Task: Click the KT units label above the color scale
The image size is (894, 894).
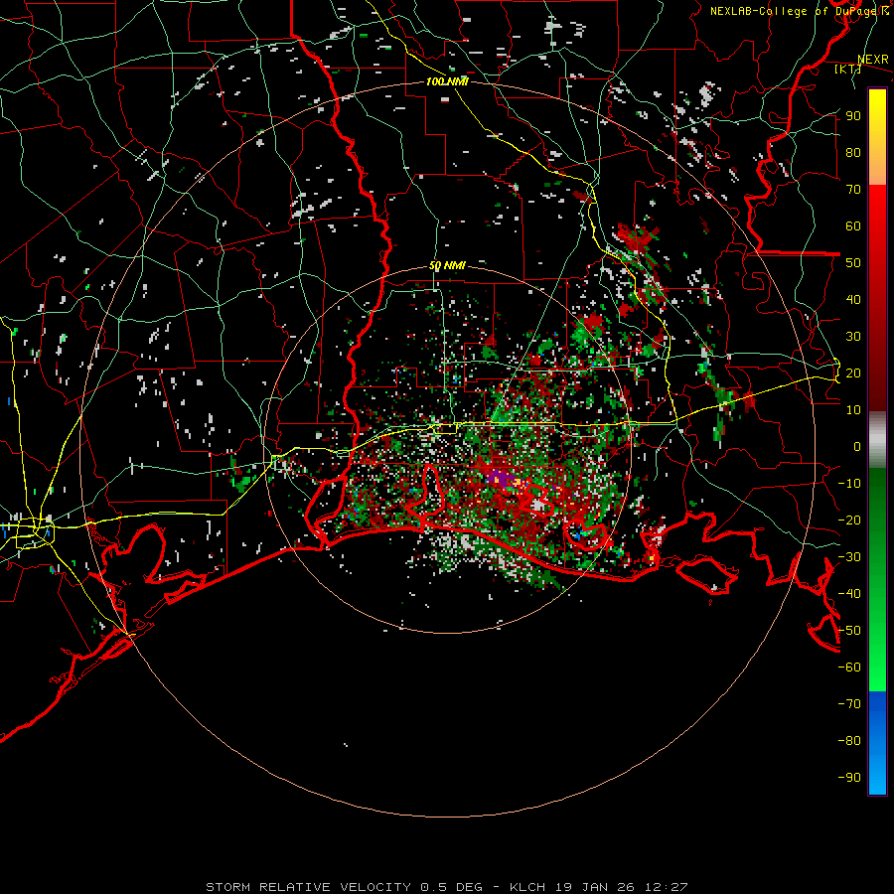Action: 848,69
